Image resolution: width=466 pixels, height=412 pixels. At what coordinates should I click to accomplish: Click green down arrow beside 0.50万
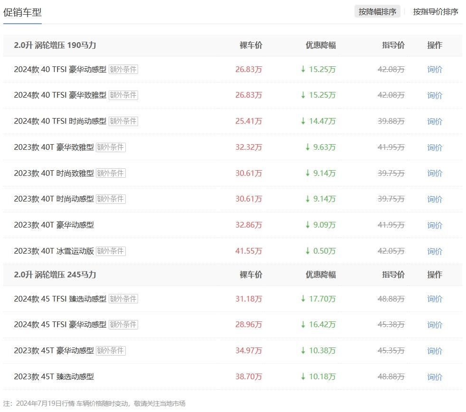pos(308,251)
